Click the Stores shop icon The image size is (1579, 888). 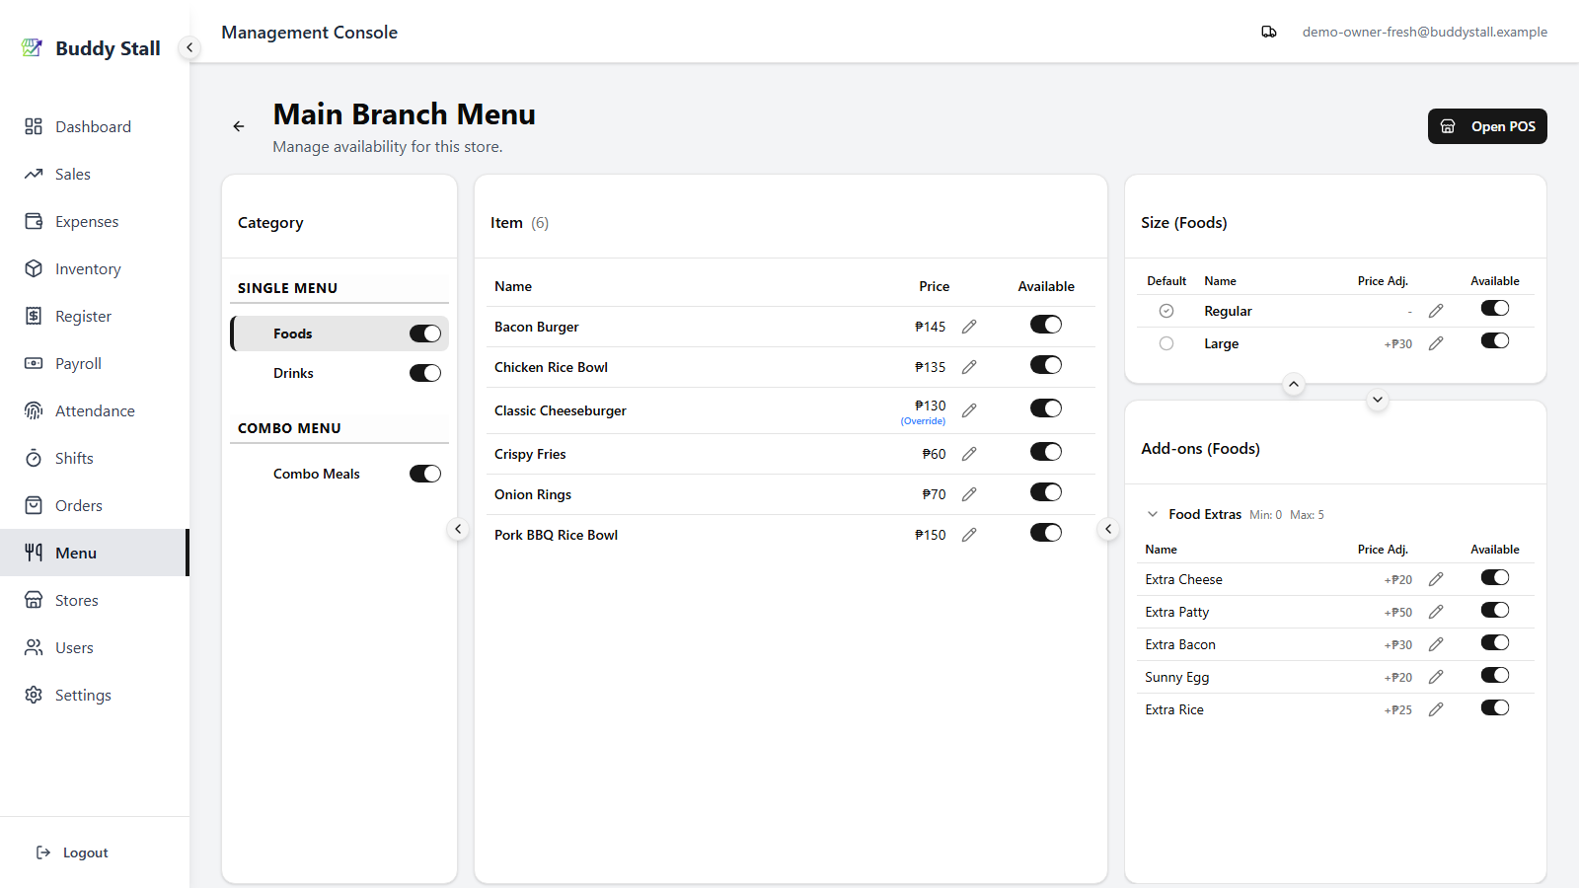tap(34, 600)
